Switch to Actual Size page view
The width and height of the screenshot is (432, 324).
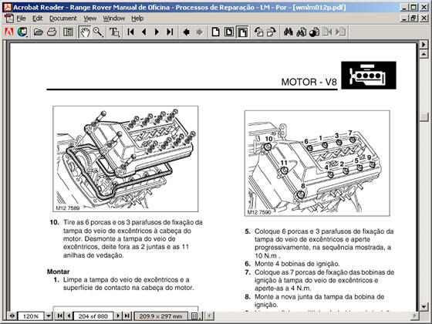pyautogui.click(x=216, y=32)
